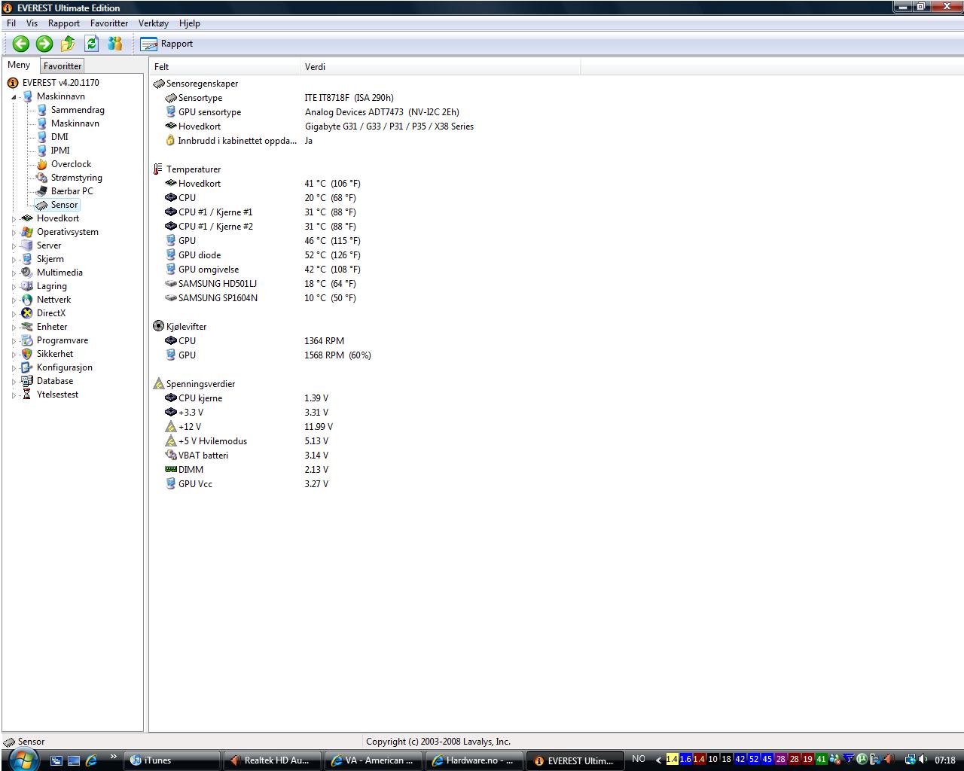This screenshot has width=964, height=771.
Task: Click the Temperaturer thermometer icon
Action: click(158, 169)
